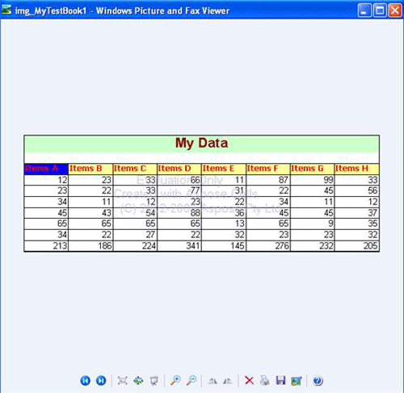Minimize the Picture and Fax Viewer window

click(x=364, y=10)
